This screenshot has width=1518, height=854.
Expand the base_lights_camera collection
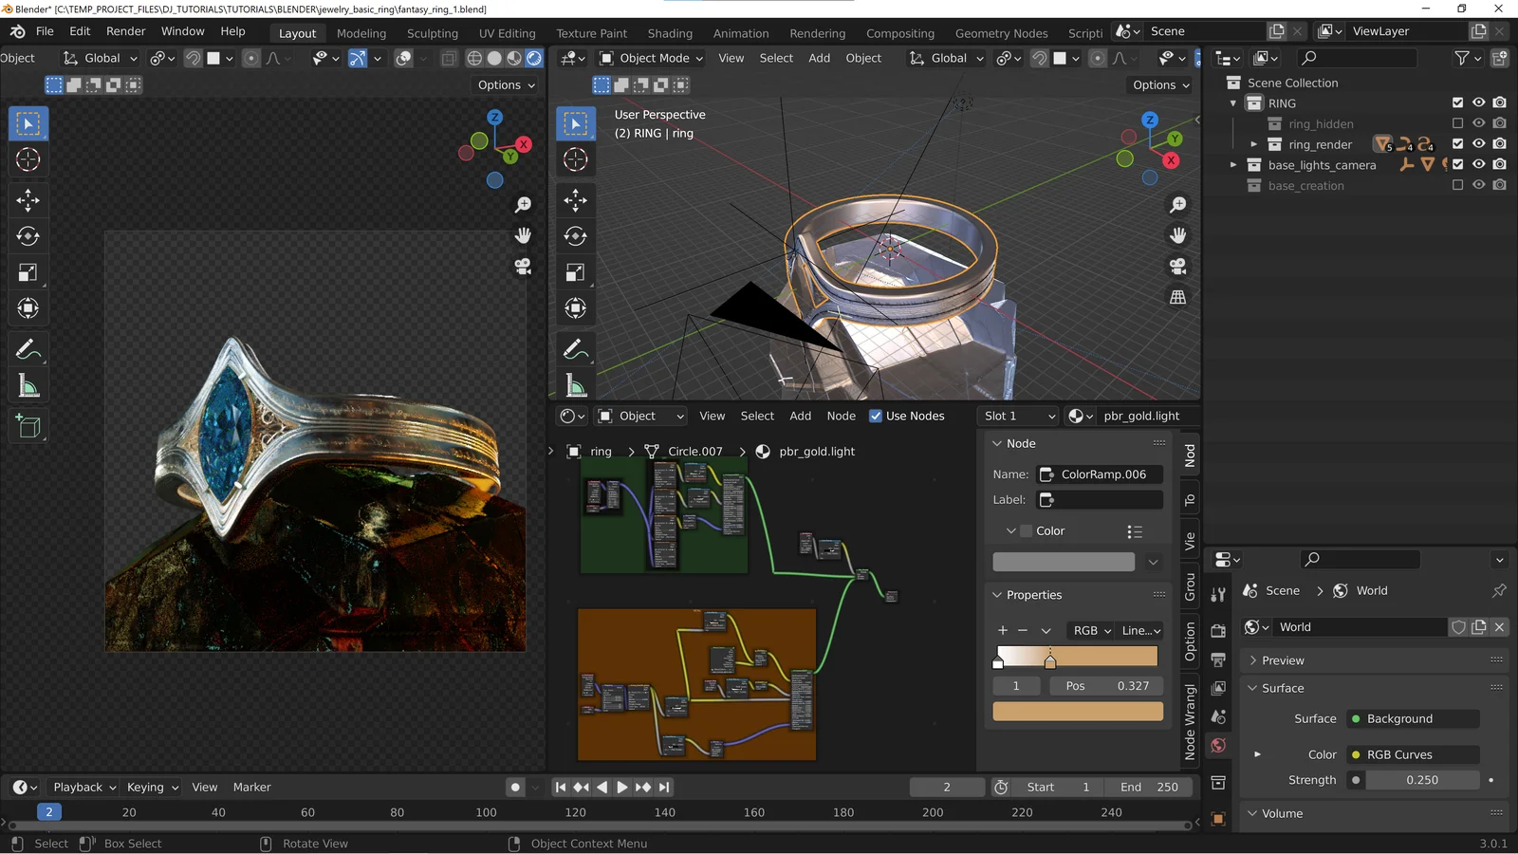tap(1233, 165)
